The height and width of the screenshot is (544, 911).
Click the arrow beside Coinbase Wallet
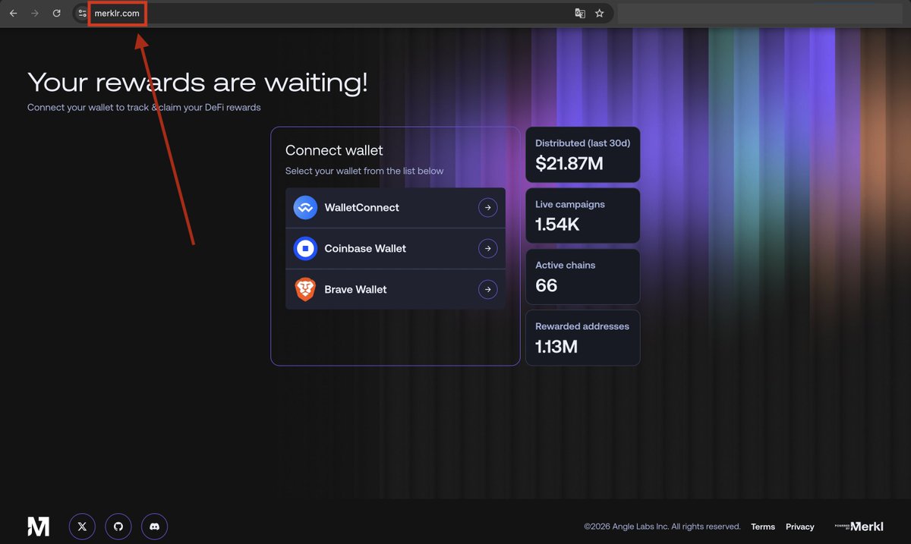coord(488,249)
